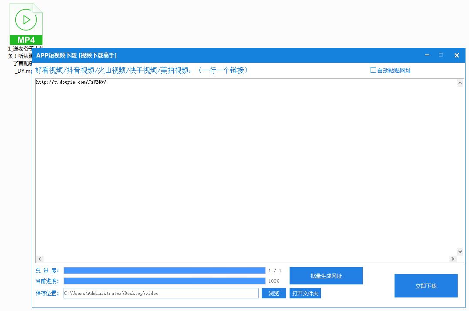Click the 保存位置 label

tap(47, 293)
